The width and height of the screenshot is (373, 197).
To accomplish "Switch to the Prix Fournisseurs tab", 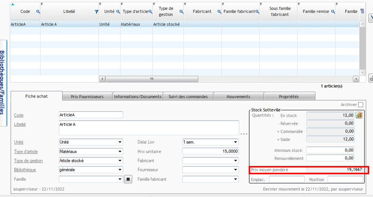I will point(87,96).
